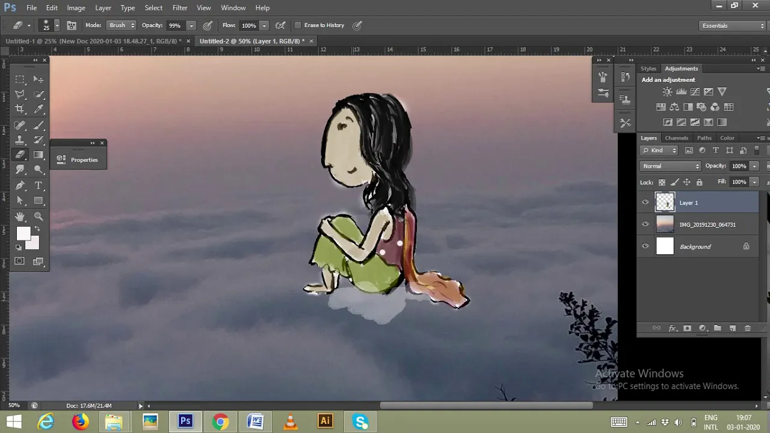Enable the Erase to History checkbox

pos(298,25)
